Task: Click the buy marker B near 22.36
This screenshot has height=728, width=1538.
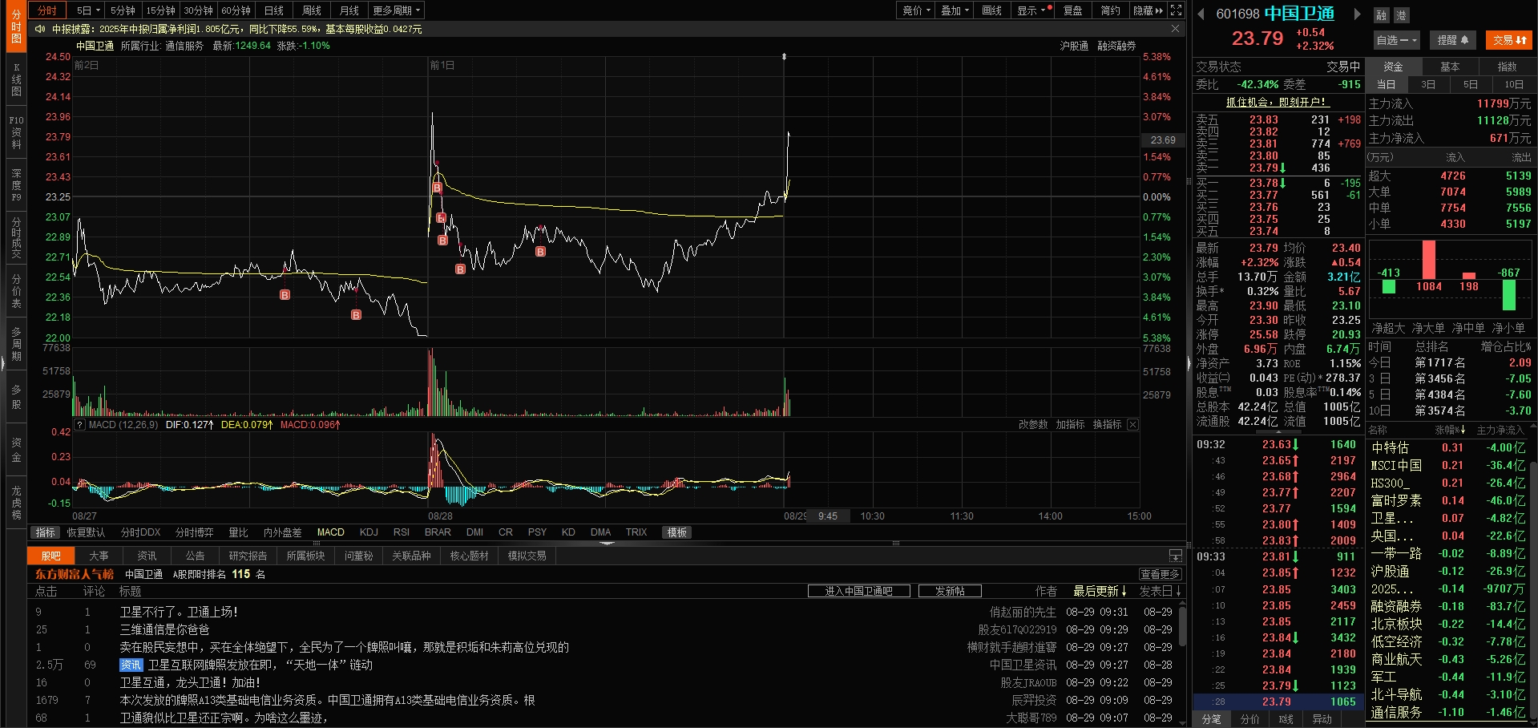Action: click(x=285, y=295)
